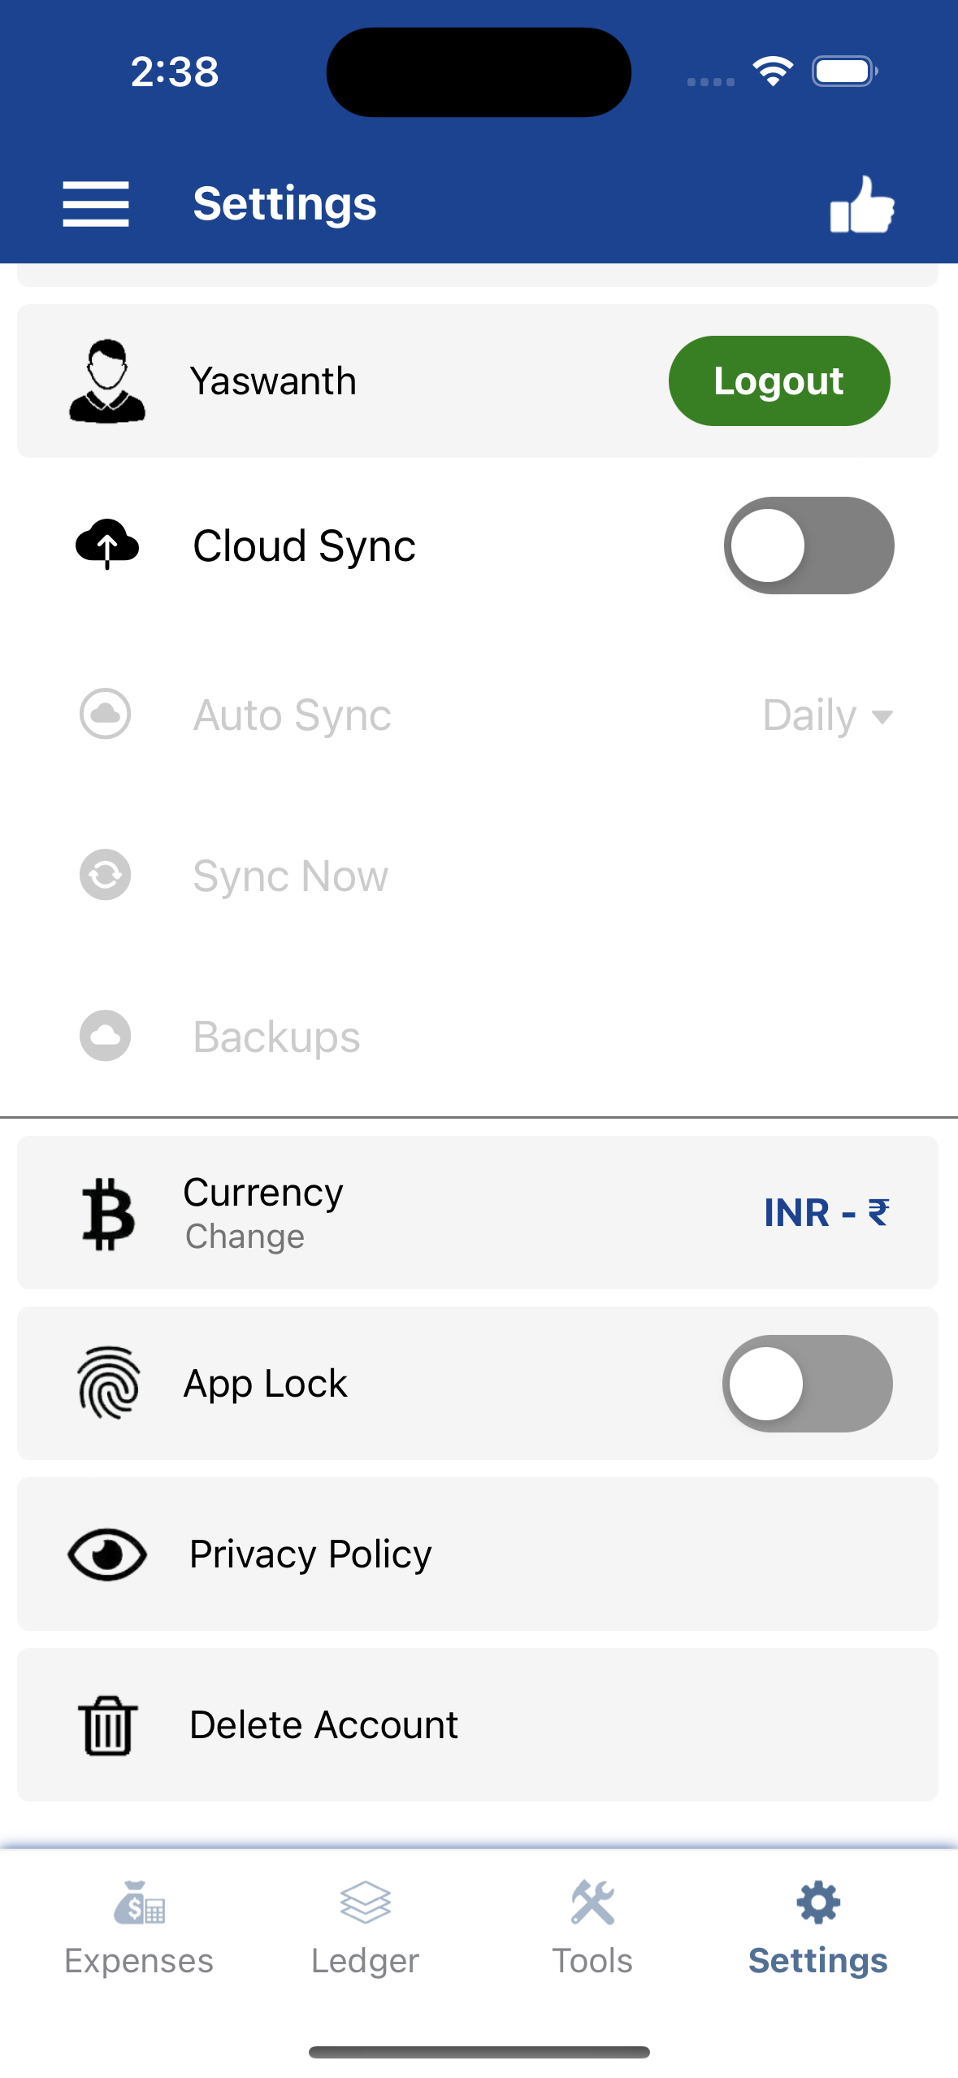This screenshot has width=958, height=2078.
Task: Open the Auto Sync Daily dropdown
Action: [827, 715]
